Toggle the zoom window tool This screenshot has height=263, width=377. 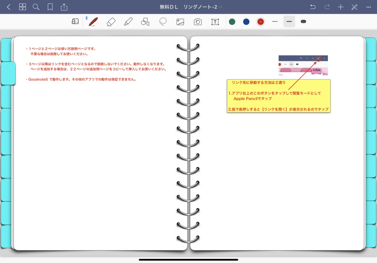(x=75, y=22)
